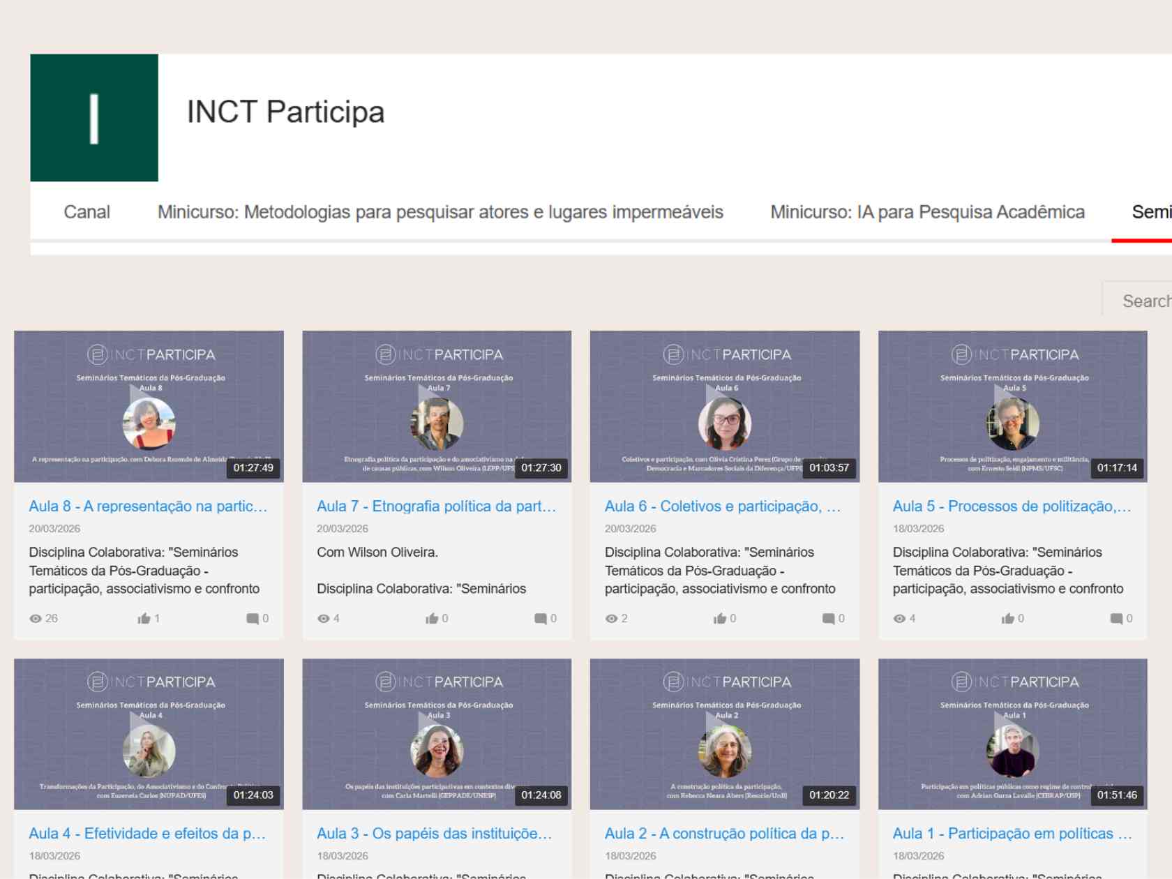Select the highlighted Seminários tab
The image size is (1172, 879).
point(1151,212)
